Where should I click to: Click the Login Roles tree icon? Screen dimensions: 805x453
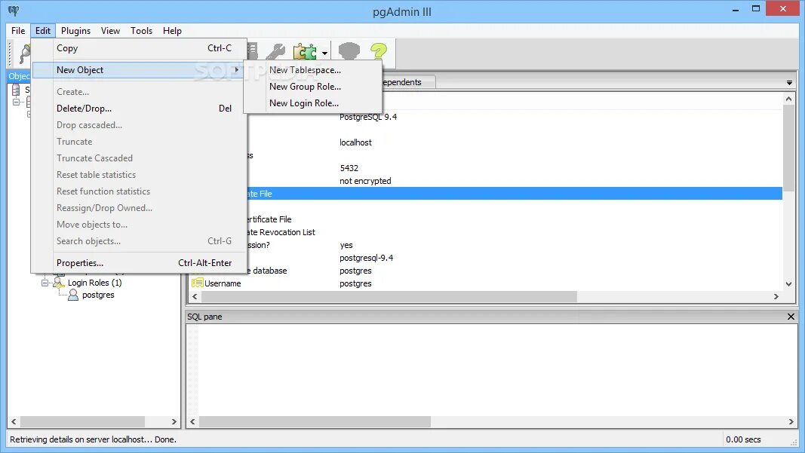[59, 283]
